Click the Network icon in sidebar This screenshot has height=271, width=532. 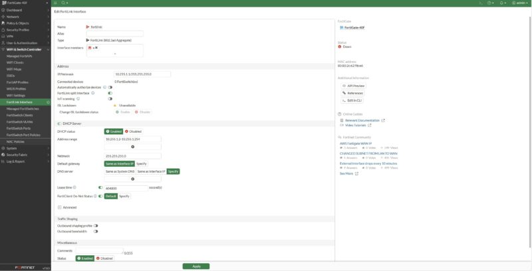point(3,17)
